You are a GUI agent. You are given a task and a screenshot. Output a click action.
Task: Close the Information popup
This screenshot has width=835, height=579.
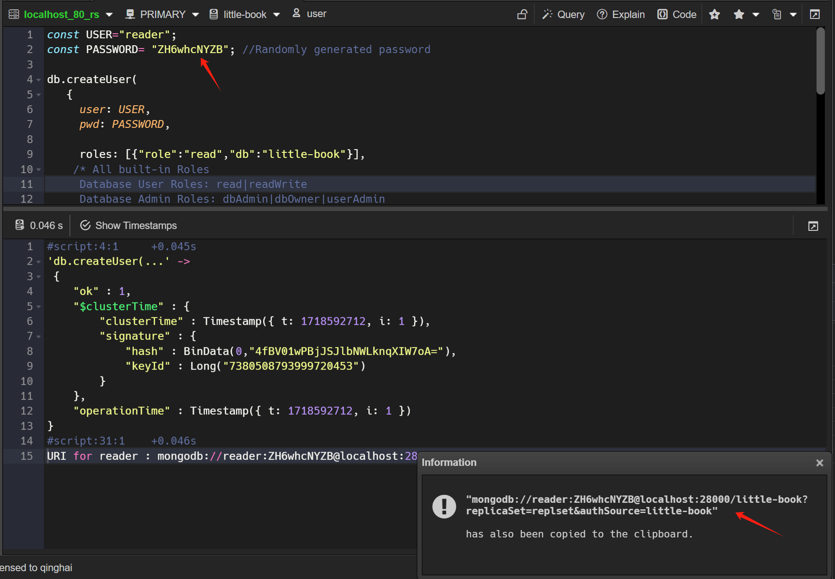point(819,463)
